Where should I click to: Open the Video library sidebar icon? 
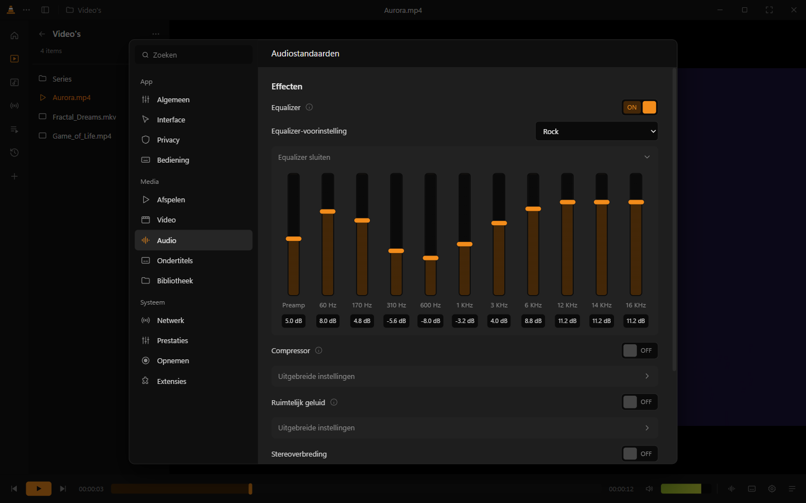pos(15,59)
